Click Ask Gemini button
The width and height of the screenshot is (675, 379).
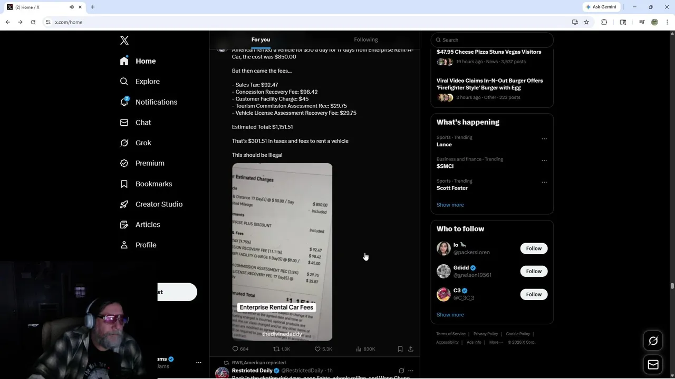pos(601,7)
